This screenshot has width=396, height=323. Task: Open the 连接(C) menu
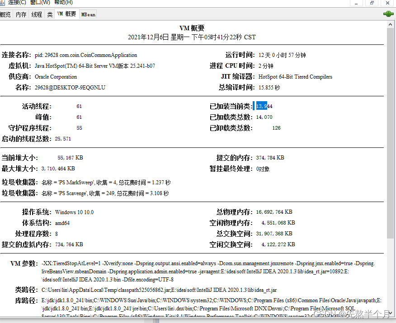coord(17,2)
